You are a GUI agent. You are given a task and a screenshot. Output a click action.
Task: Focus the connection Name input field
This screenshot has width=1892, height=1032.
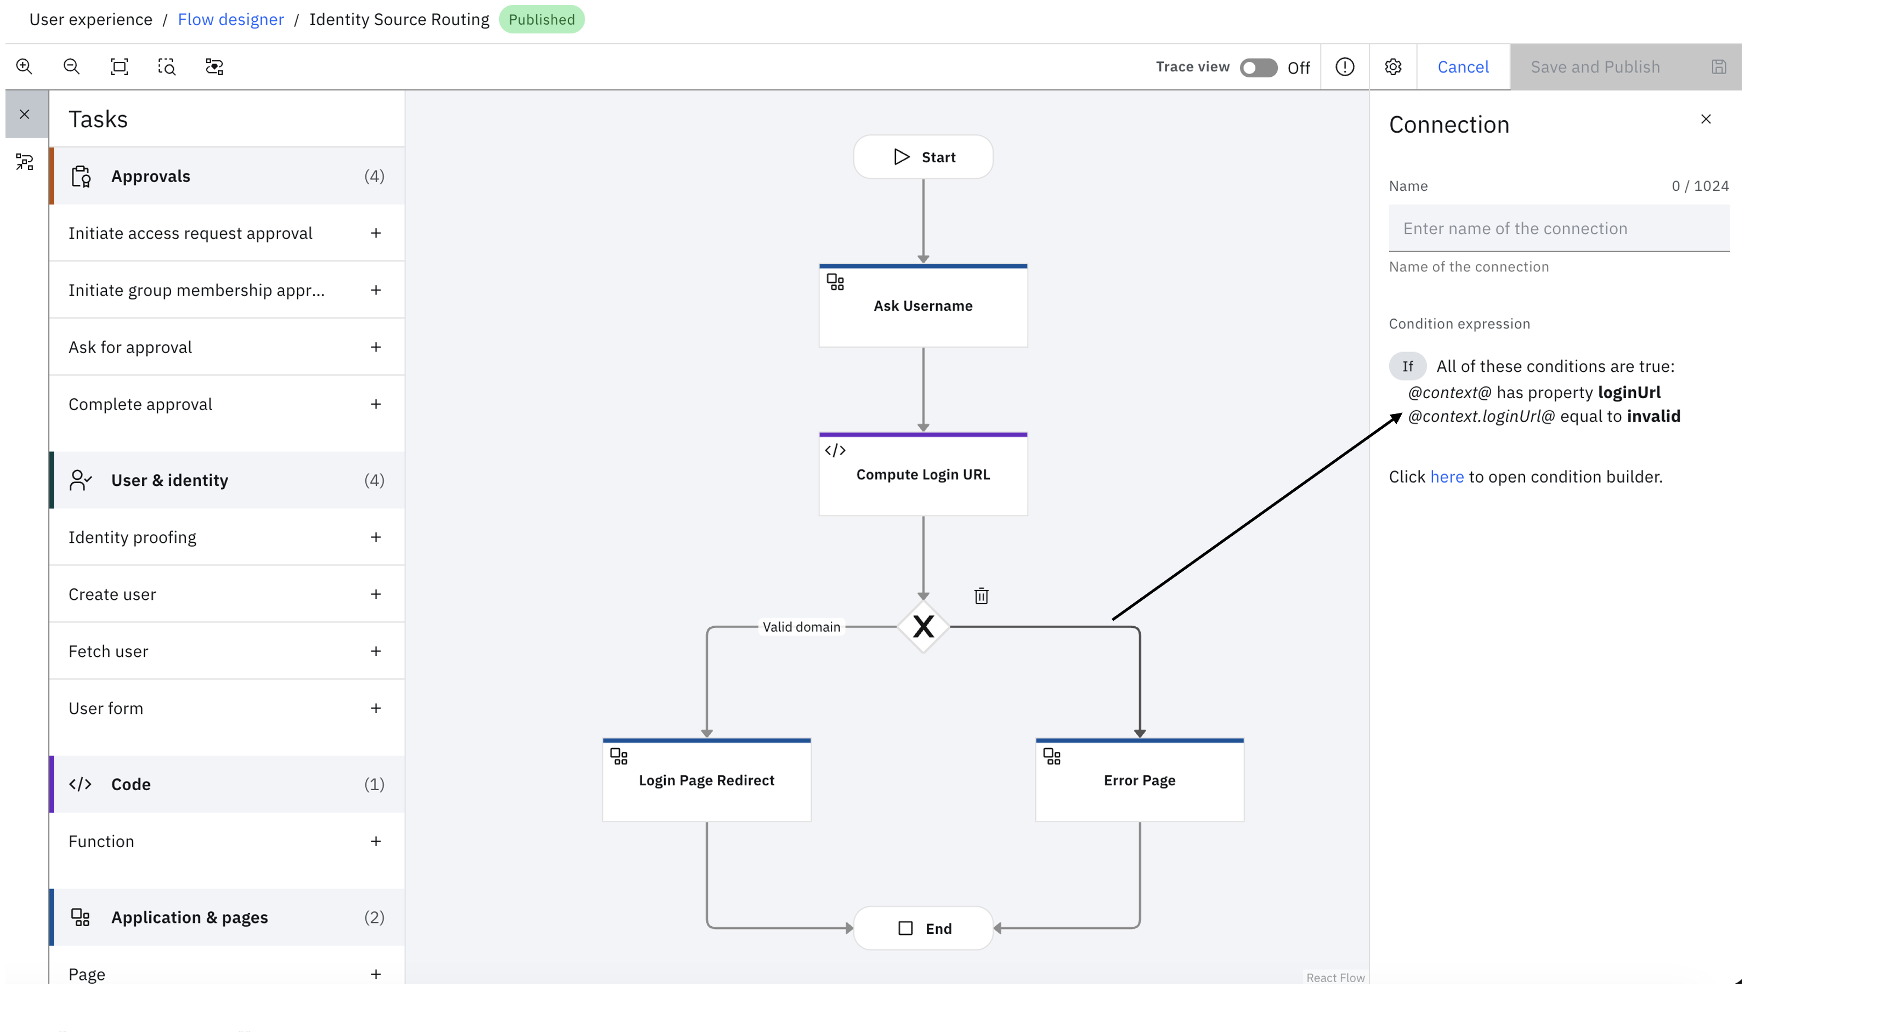1559,229
